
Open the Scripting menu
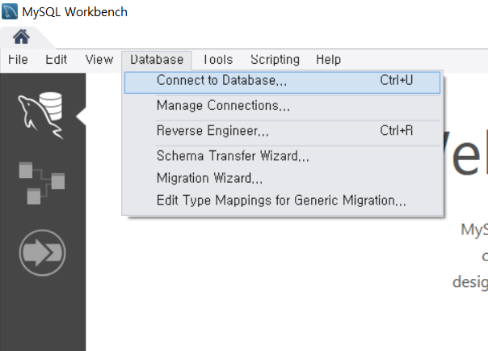tap(276, 59)
